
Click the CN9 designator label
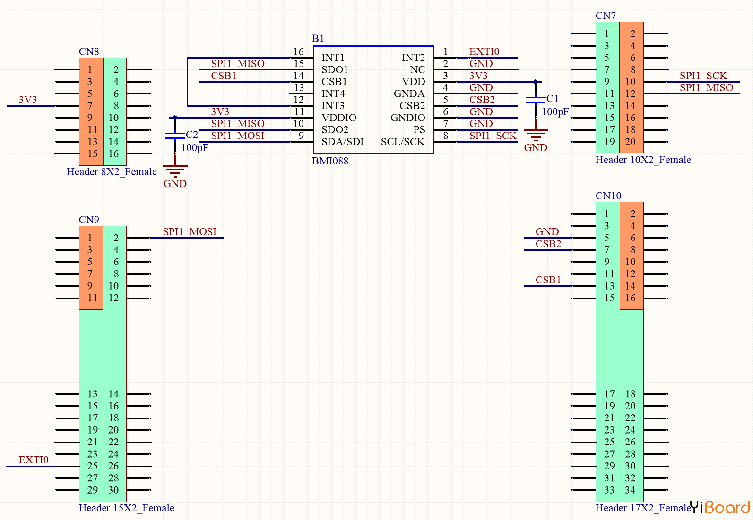(x=89, y=220)
